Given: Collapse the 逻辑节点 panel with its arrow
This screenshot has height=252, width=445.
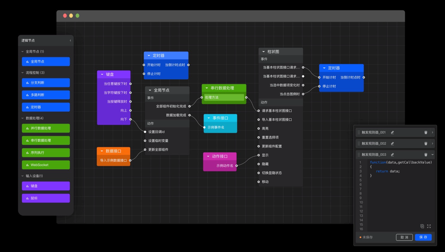Looking at the screenshot, I should pos(71,41).
